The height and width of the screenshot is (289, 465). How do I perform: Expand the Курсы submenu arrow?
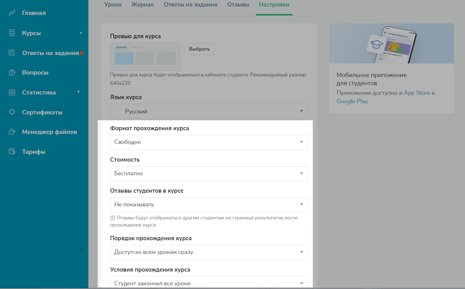coord(81,33)
